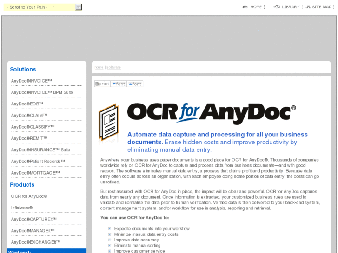Open AnyDoc®REMIT™ solution link
Viewport: 338px width, 253px height.
pos(29,138)
